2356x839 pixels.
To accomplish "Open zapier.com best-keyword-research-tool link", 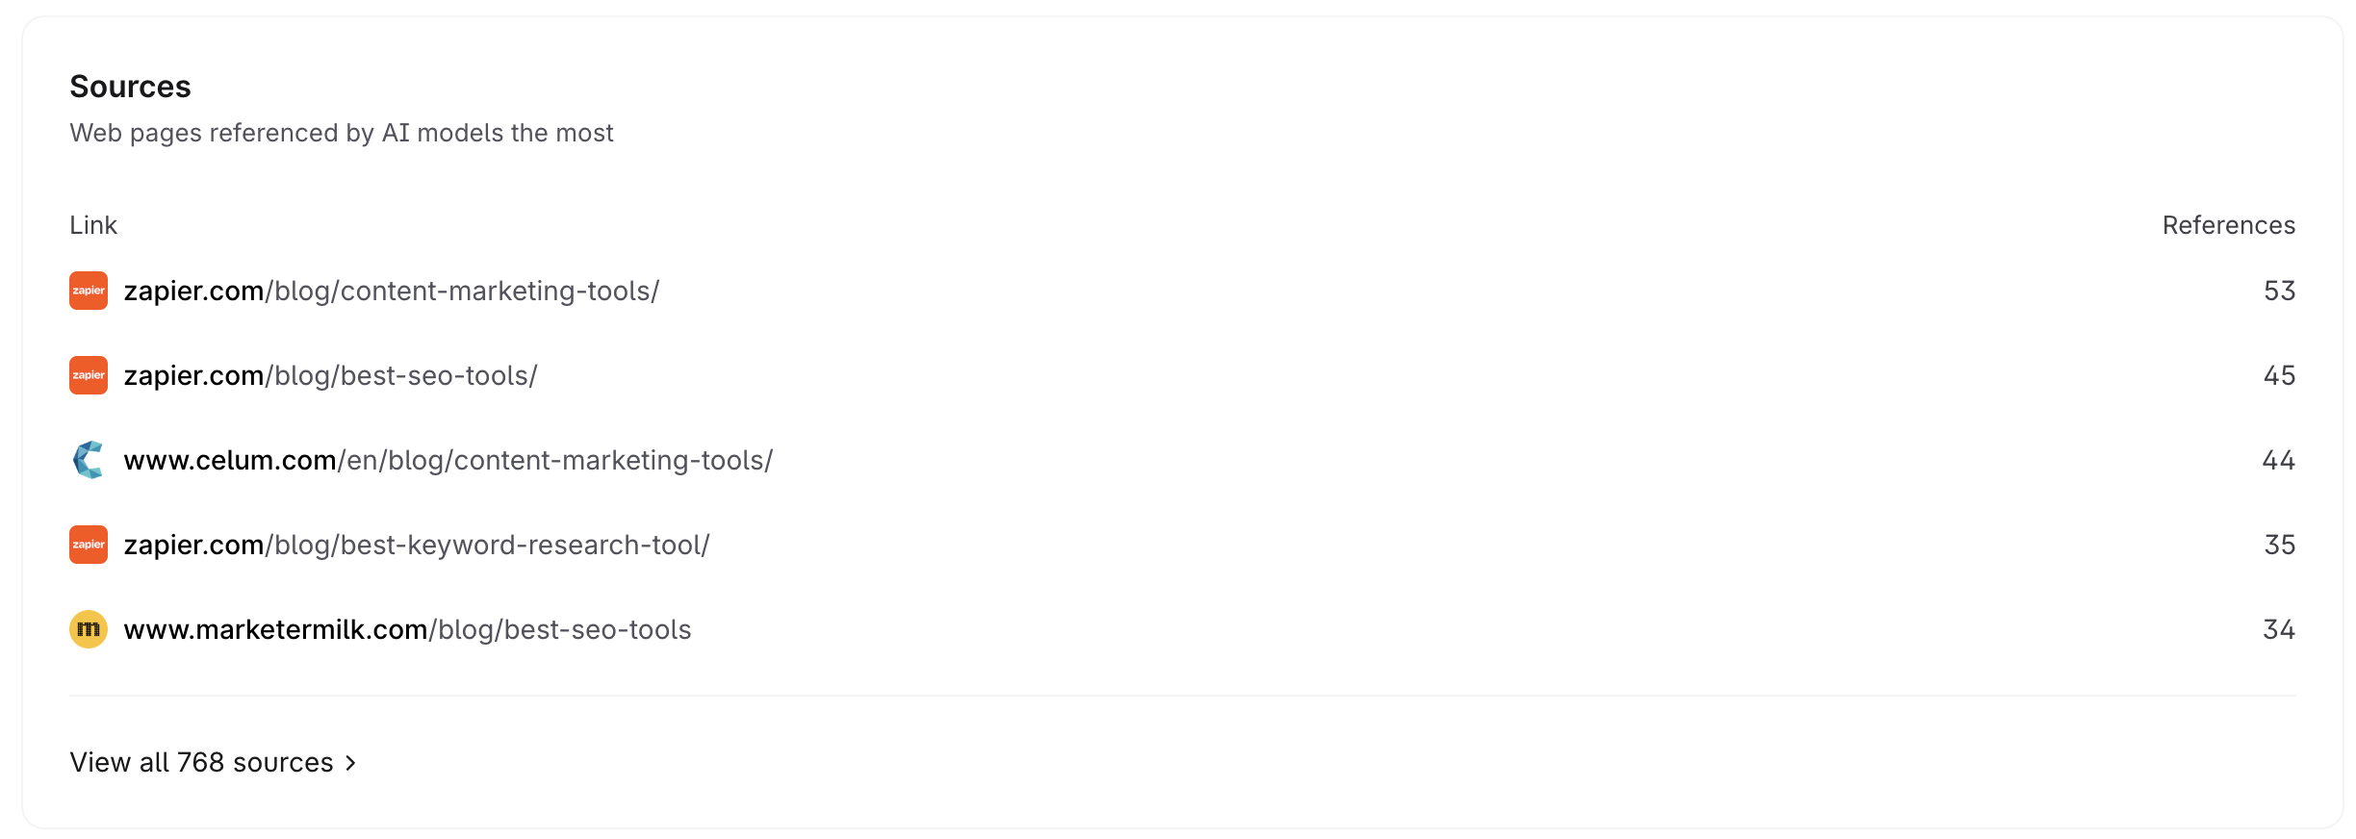I will 416,545.
